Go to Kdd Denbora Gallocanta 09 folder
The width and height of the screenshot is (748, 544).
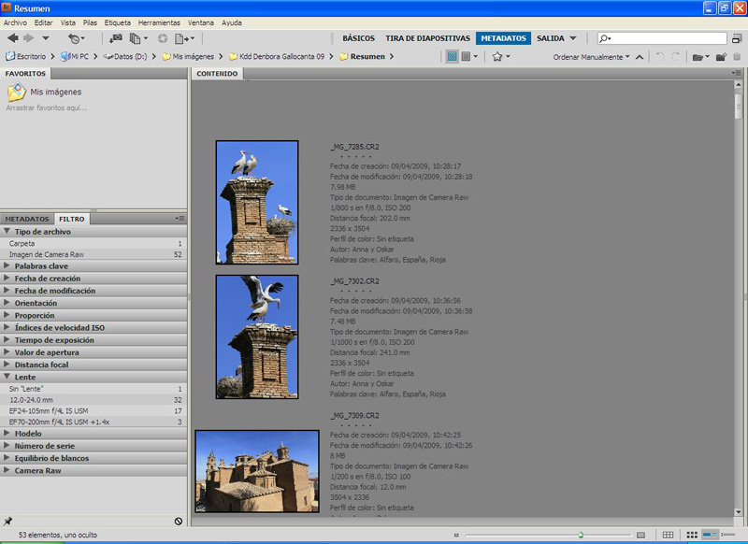click(x=277, y=56)
